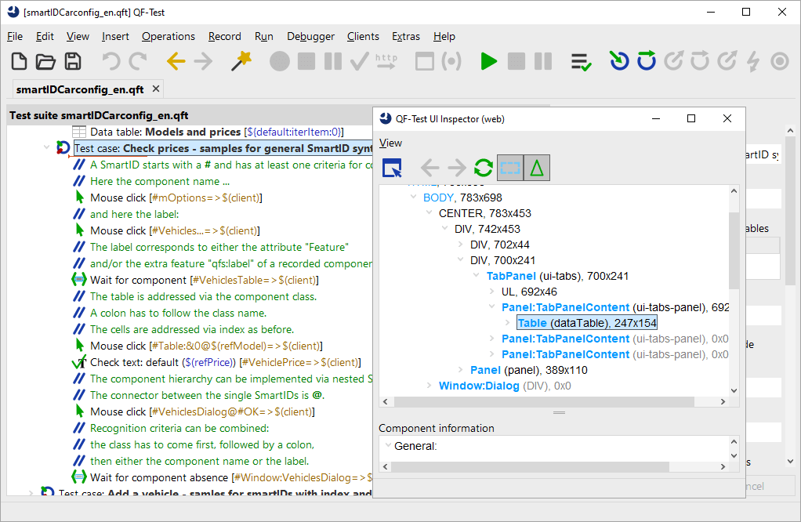Image resolution: width=801 pixels, height=522 pixels.
Task: Click inspector tree vertical scrollbar
Action: [x=734, y=250]
